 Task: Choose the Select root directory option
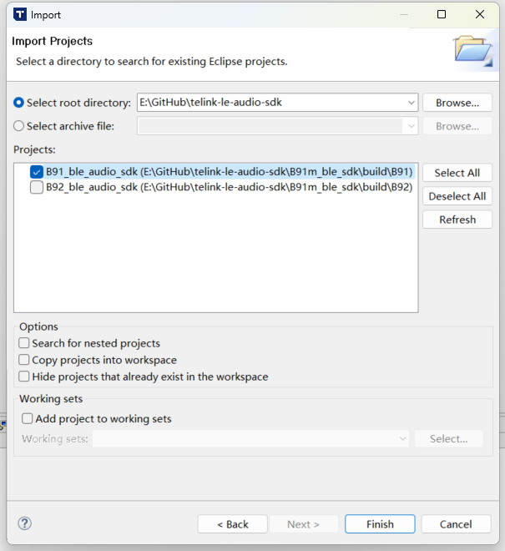19,103
